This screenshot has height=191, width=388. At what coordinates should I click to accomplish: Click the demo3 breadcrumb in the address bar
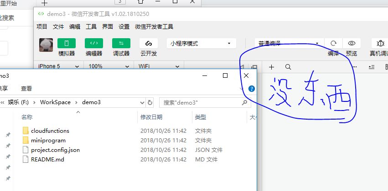pos(91,102)
